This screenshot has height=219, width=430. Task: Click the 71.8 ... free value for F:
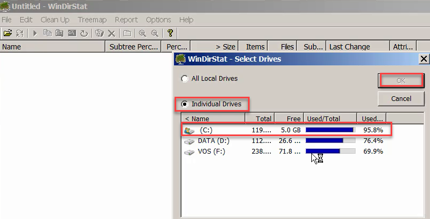point(290,151)
